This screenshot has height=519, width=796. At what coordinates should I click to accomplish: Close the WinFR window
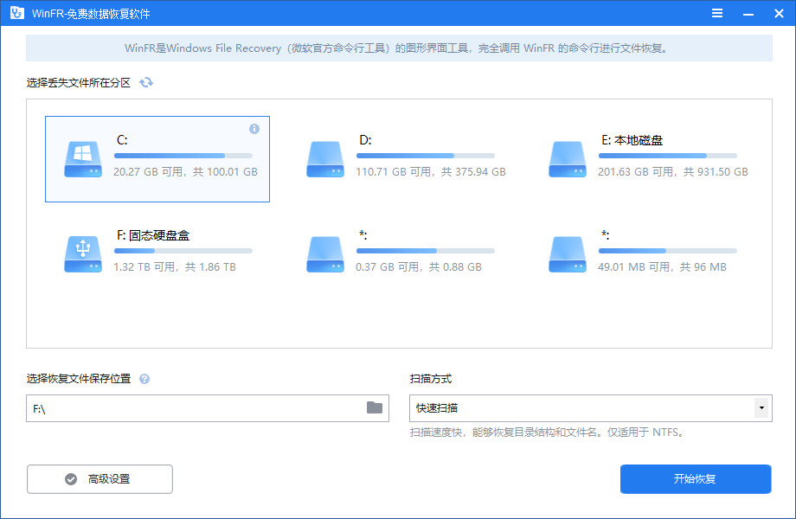pyautogui.click(x=779, y=13)
